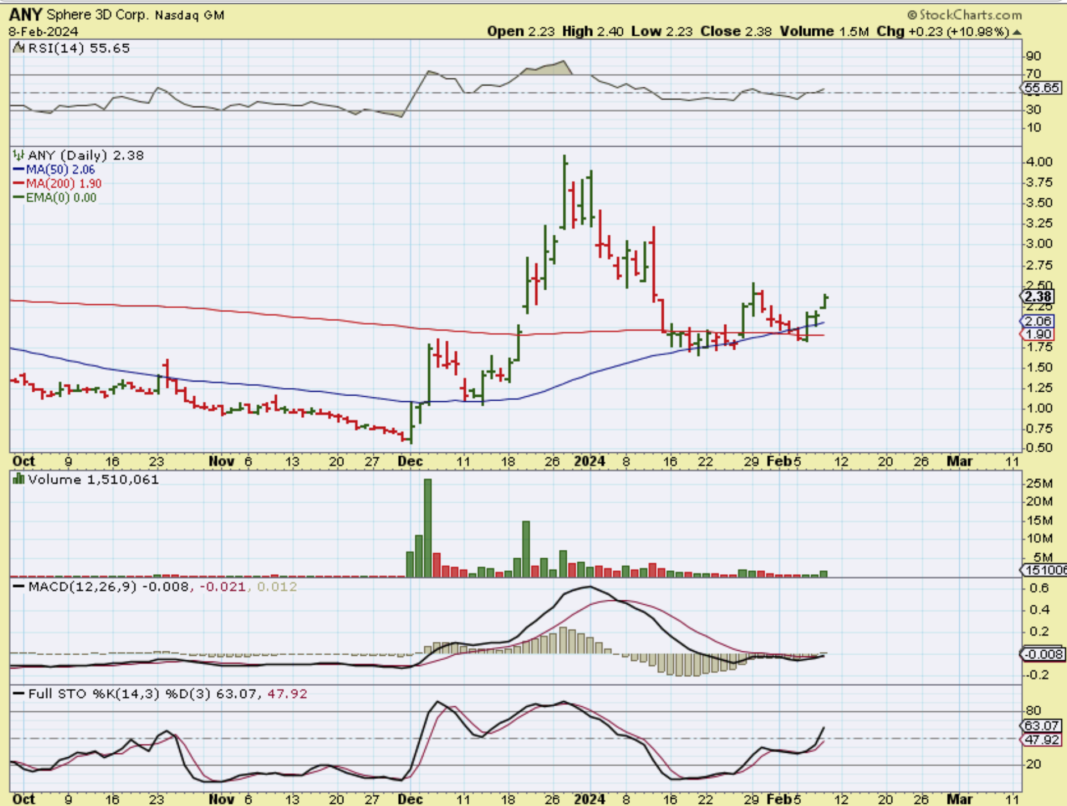Image resolution: width=1067 pixels, height=806 pixels.
Task: Click the 2024 label on bottom date axis
Action: [x=589, y=799]
